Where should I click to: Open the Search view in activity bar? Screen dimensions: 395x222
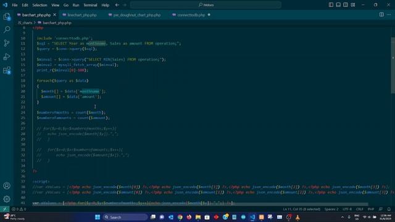(x=7, y=30)
